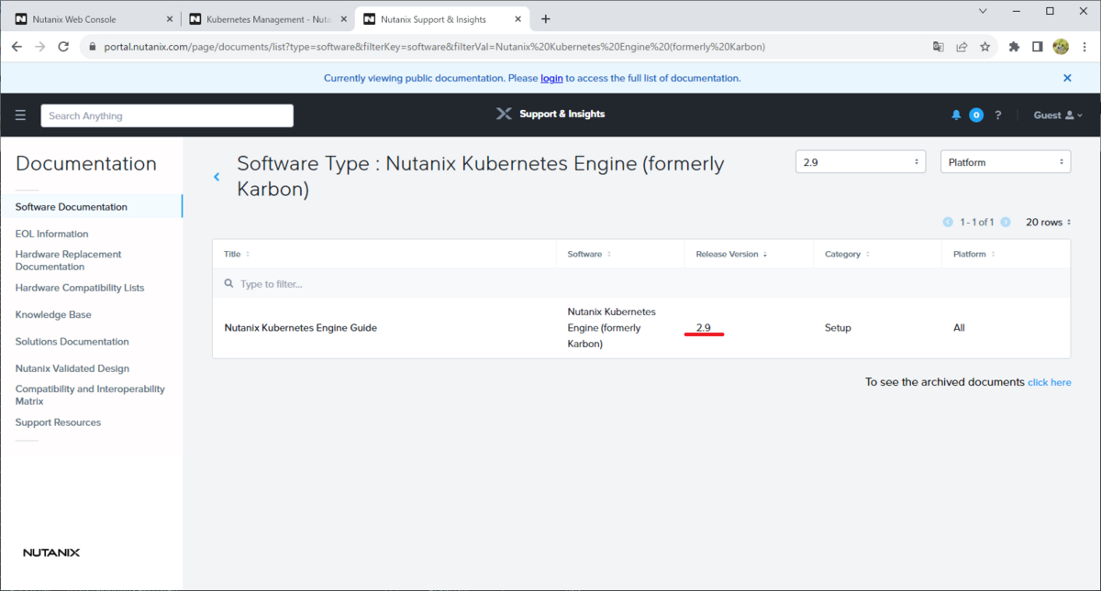Open Nutanix Kubernetes Engine Guide document
Viewport: 1101px width, 591px height.
pos(300,328)
